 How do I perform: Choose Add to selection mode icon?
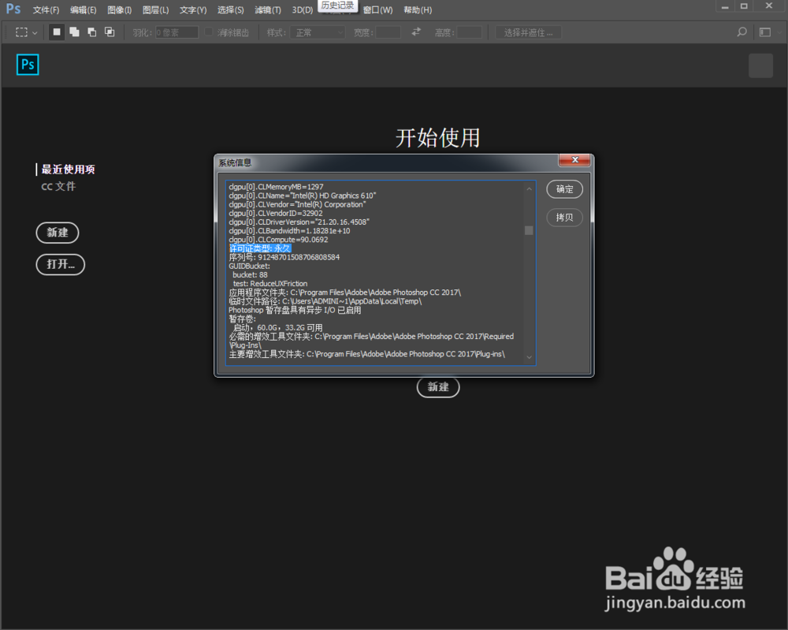(74, 32)
